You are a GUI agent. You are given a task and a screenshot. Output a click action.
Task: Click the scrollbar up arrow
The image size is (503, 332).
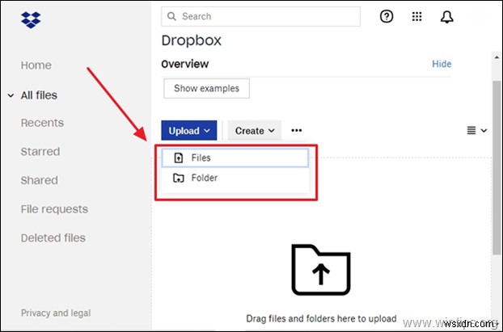497,57
